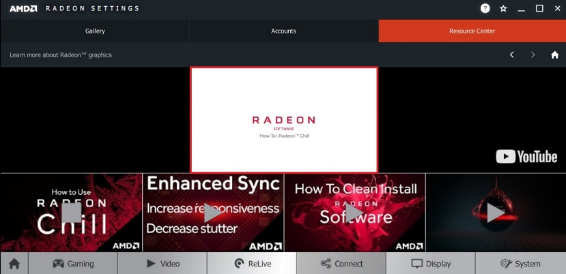The width and height of the screenshot is (566, 274).
Task: Go back with the left arrow
Action: (511, 55)
